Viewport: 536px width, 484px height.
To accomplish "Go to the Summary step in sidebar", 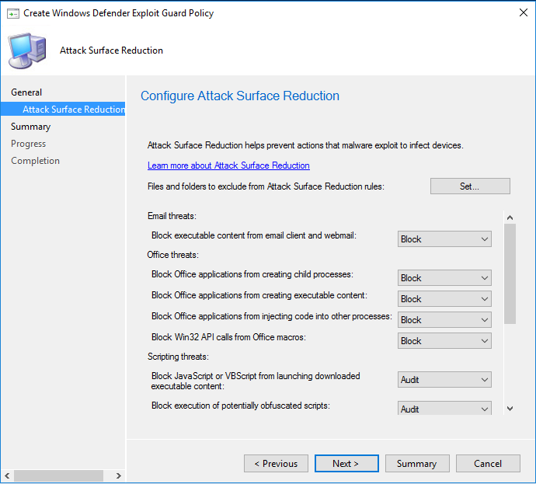I will pyautogui.click(x=30, y=127).
